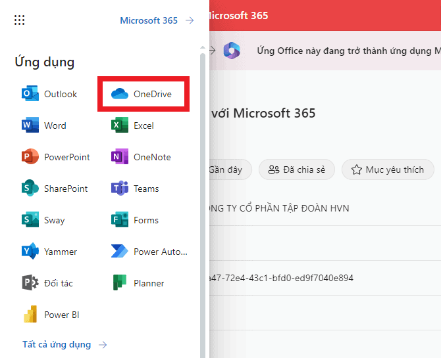The width and height of the screenshot is (441, 358).
Task: Click the Ứng dụng heading
Action: (45, 62)
